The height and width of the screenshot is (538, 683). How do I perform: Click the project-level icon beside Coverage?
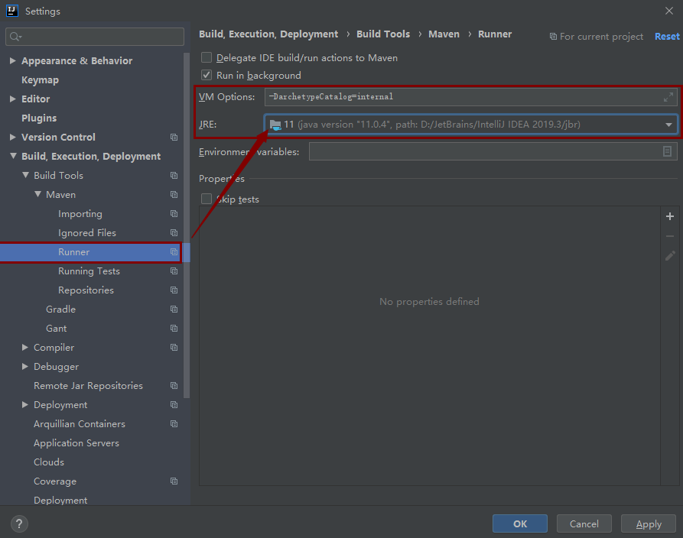[174, 481]
